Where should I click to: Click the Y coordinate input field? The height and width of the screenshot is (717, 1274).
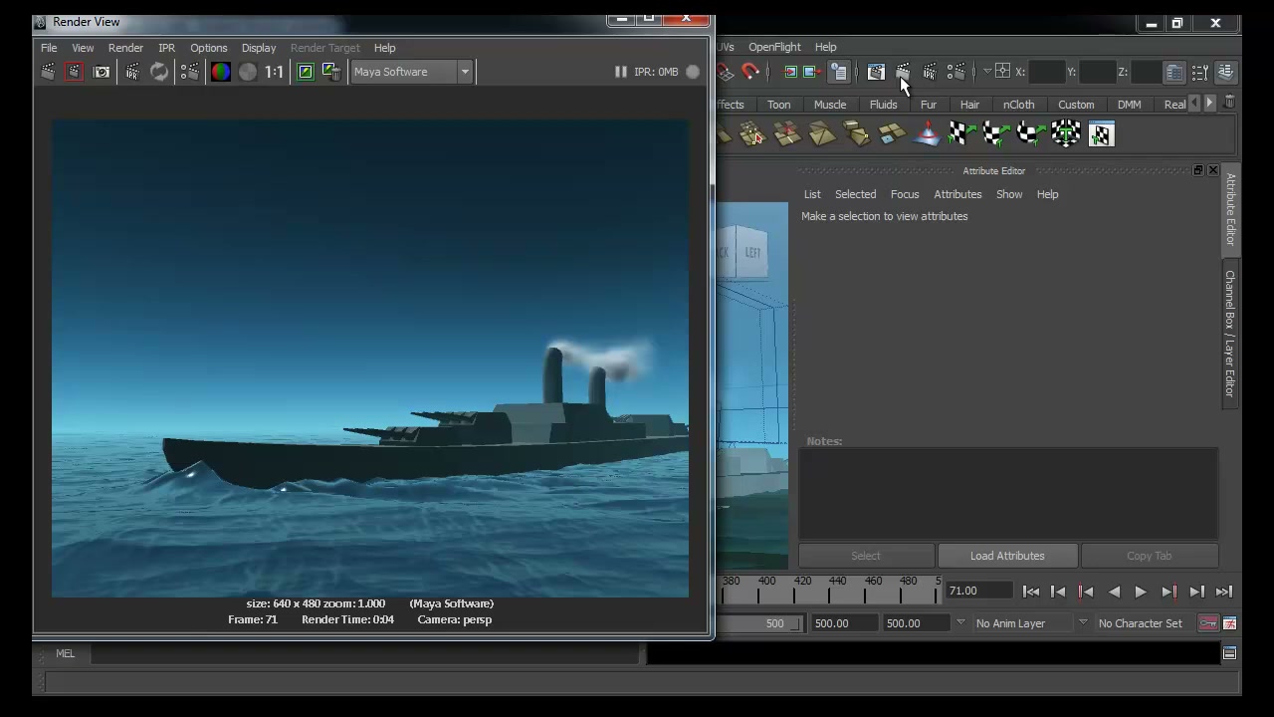pos(1098,72)
